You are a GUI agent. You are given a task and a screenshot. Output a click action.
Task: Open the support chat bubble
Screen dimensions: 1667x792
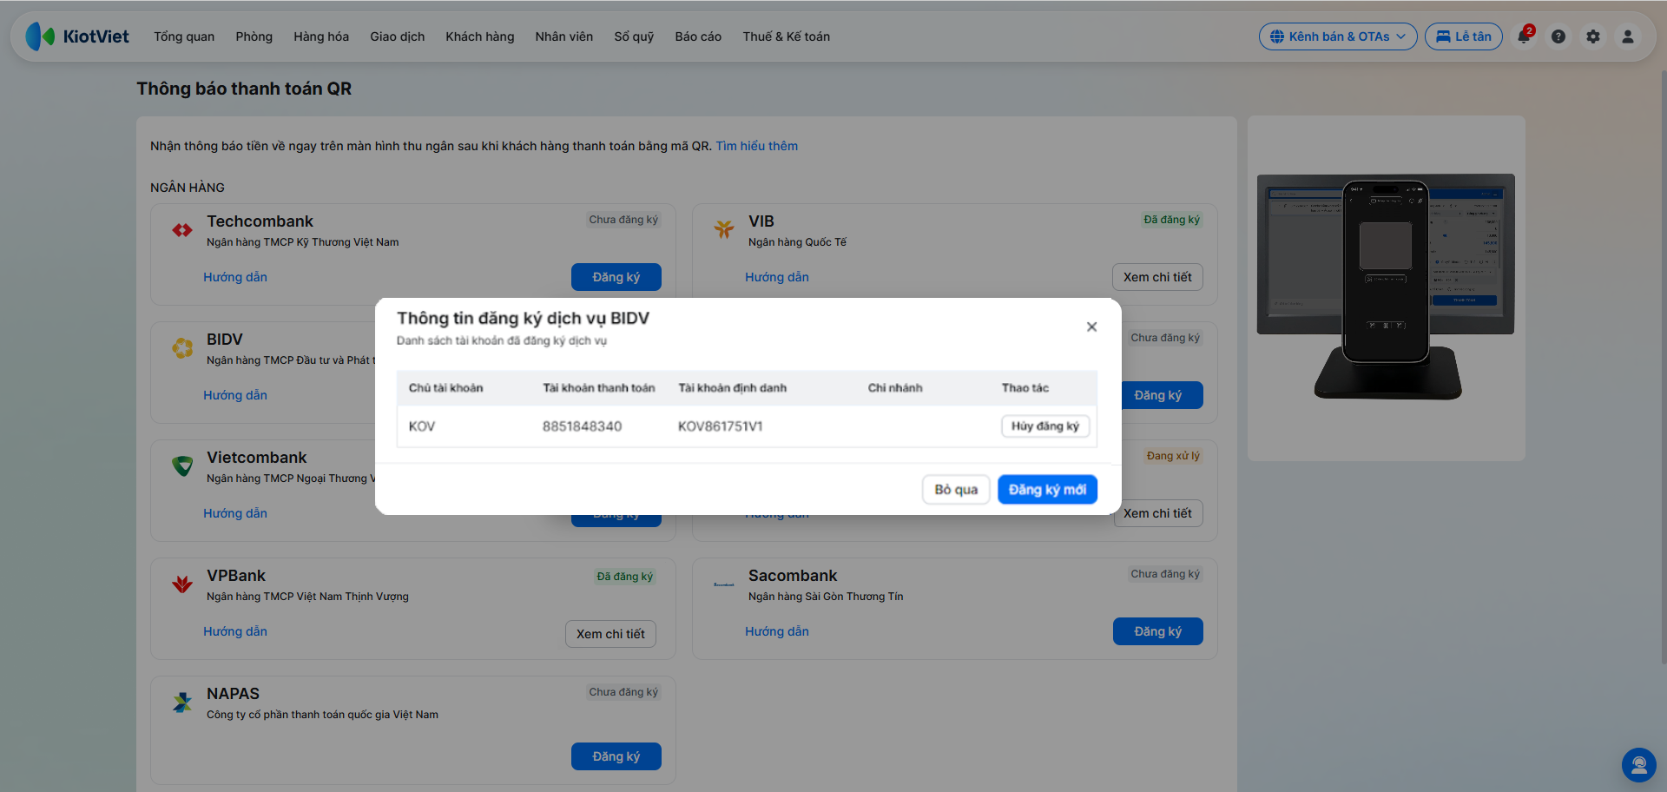point(1639,765)
